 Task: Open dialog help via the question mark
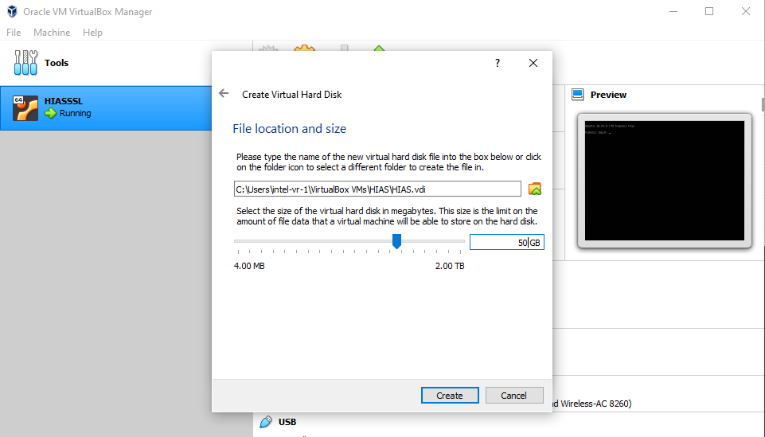pos(498,63)
